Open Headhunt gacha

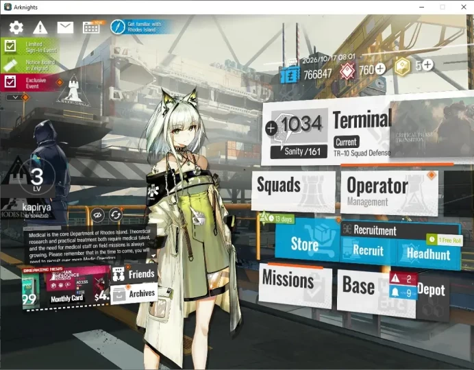429,254
